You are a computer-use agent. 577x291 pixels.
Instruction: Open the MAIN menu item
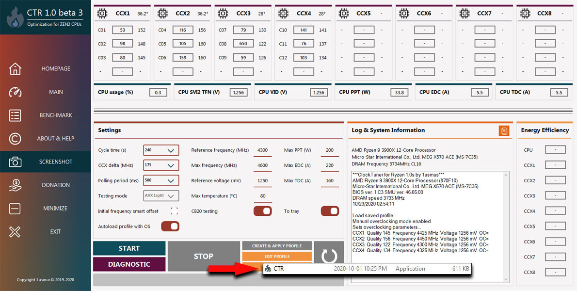tap(56, 92)
